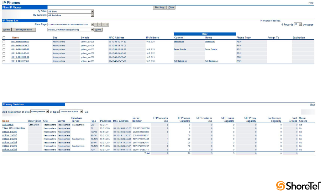Click the Total row label in switches table
Viewport: 325px width, 192px height.
pos(147,153)
